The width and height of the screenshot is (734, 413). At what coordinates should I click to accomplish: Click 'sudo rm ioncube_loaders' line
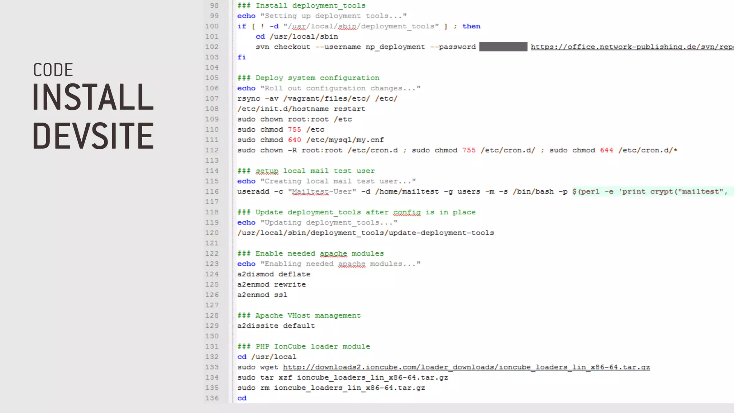coord(331,388)
